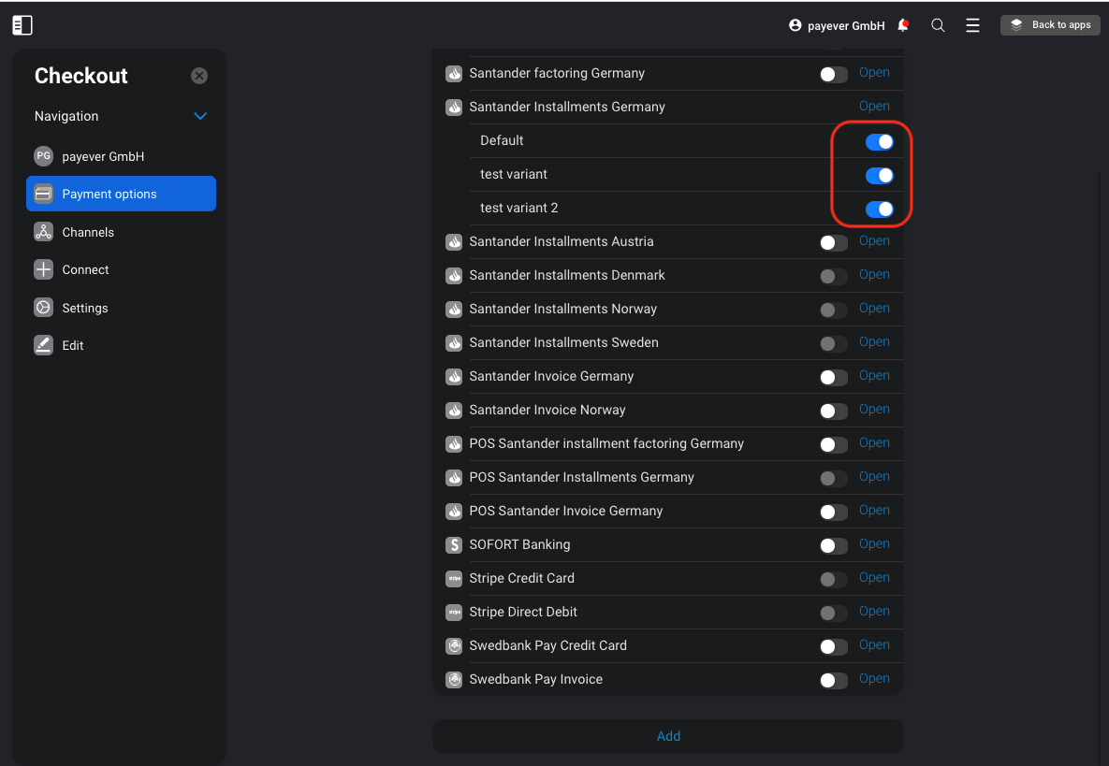The width and height of the screenshot is (1109, 766).
Task: Click the Settings gear icon in sidebar
Action: [44, 308]
